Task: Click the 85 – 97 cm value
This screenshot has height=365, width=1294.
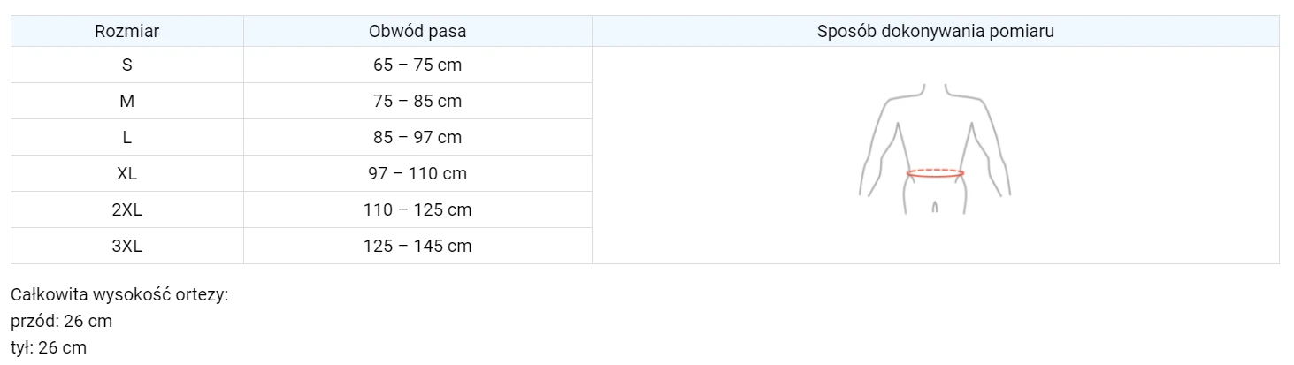Action: pos(417,137)
